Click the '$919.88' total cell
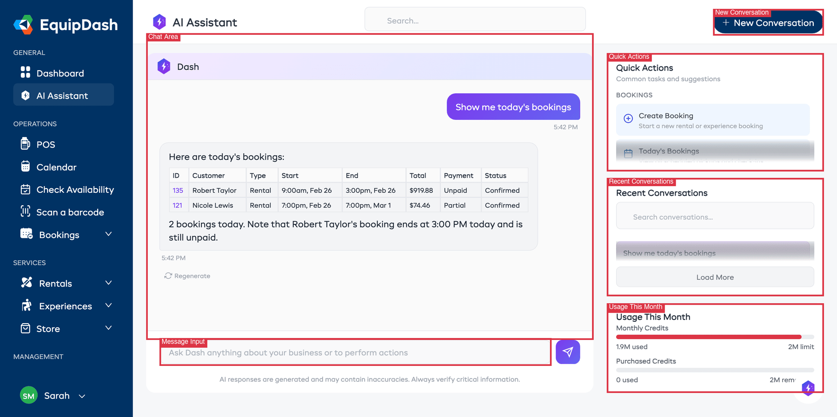 423,190
